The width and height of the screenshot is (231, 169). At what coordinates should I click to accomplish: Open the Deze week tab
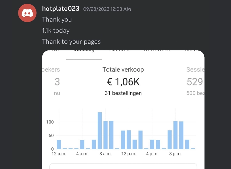[157, 51]
